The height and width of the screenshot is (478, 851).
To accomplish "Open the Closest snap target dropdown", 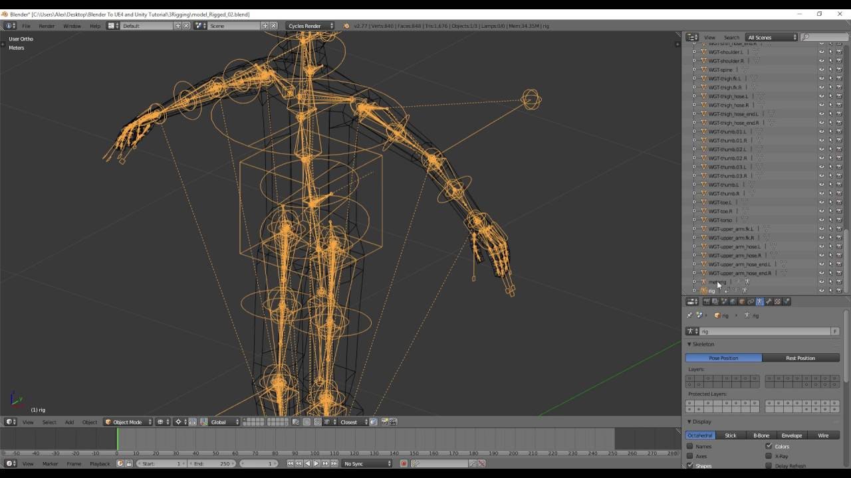I will 353,422.
